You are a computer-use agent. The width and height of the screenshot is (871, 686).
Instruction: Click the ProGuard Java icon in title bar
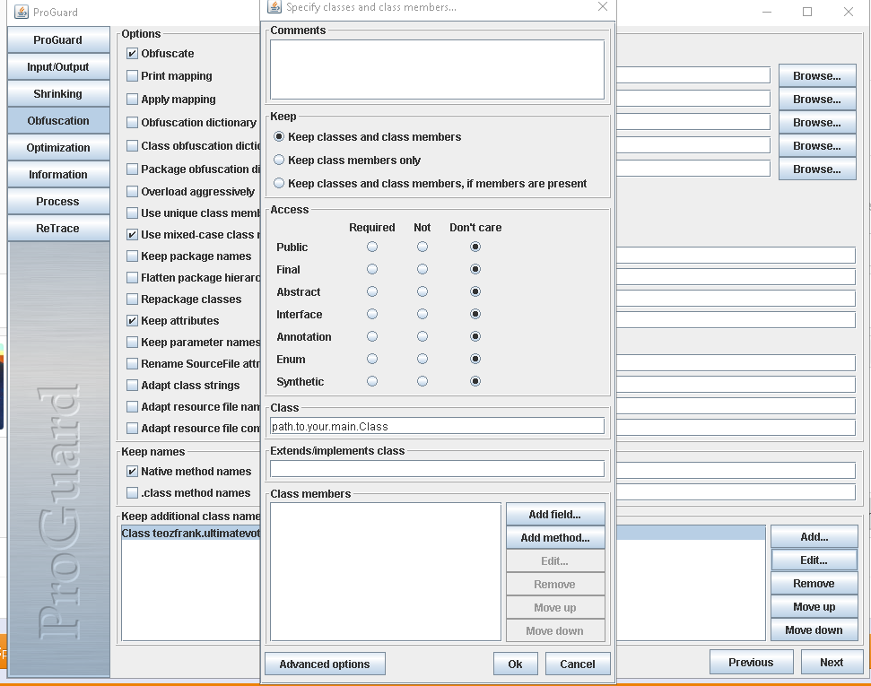(22, 12)
